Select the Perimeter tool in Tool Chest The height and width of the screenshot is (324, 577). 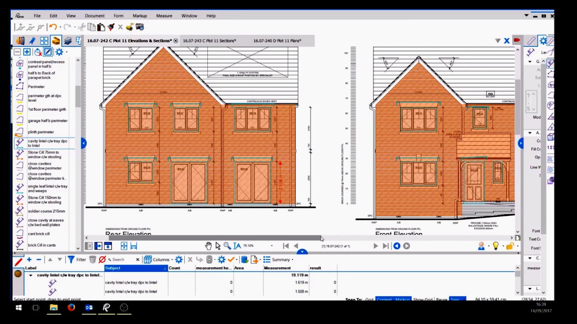click(x=36, y=87)
